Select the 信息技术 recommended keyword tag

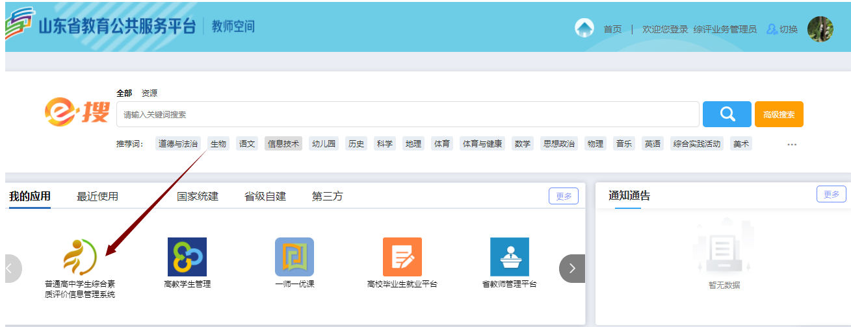coord(283,144)
